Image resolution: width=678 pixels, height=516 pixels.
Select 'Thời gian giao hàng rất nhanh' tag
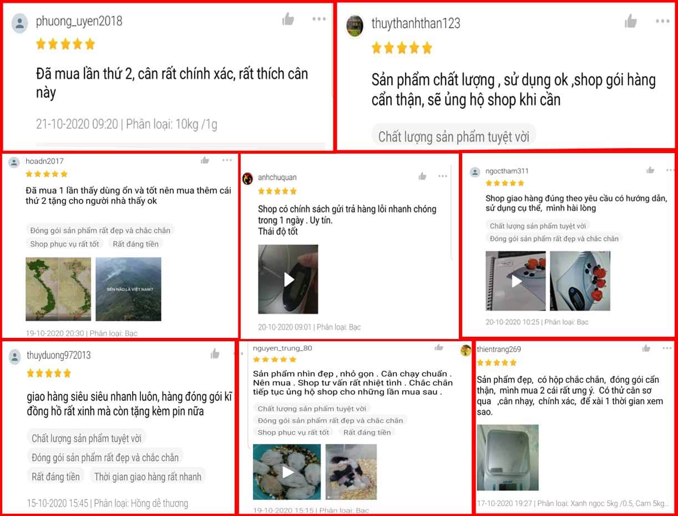click(x=148, y=477)
